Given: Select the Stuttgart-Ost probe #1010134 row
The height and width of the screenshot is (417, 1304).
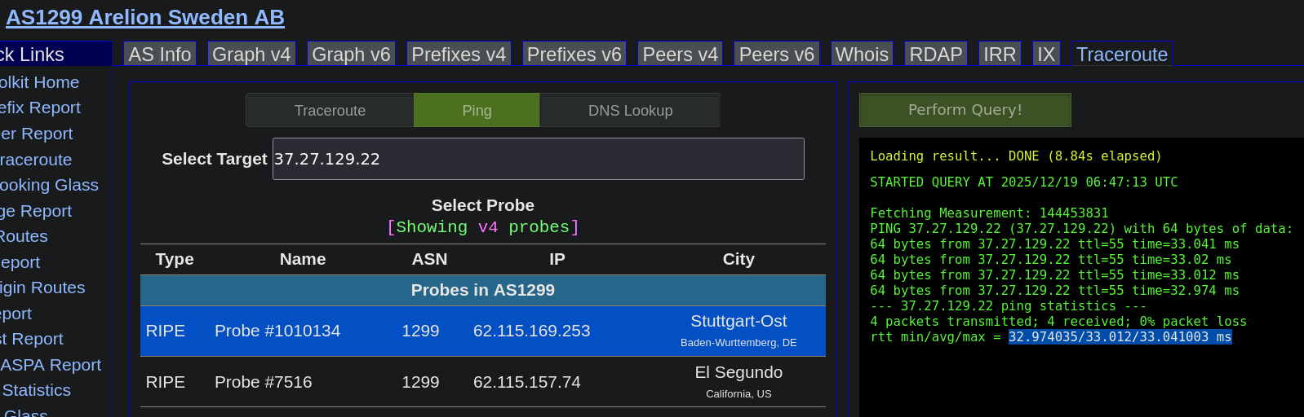Looking at the screenshot, I should coord(482,331).
